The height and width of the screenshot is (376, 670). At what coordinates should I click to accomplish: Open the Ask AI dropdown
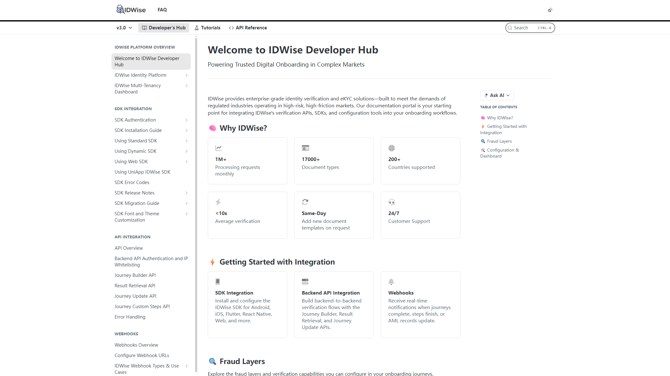coord(497,95)
